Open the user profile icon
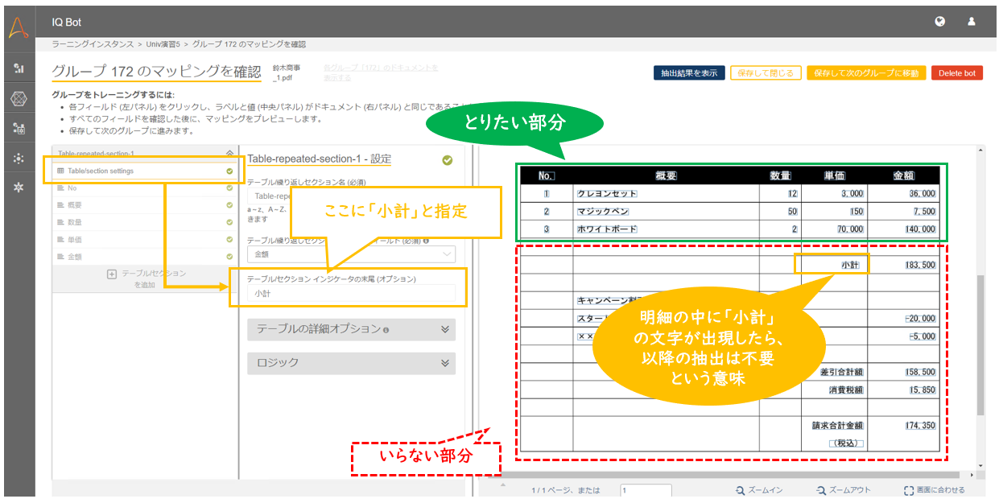The height and width of the screenshot is (503, 1003). click(x=972, y=22)
